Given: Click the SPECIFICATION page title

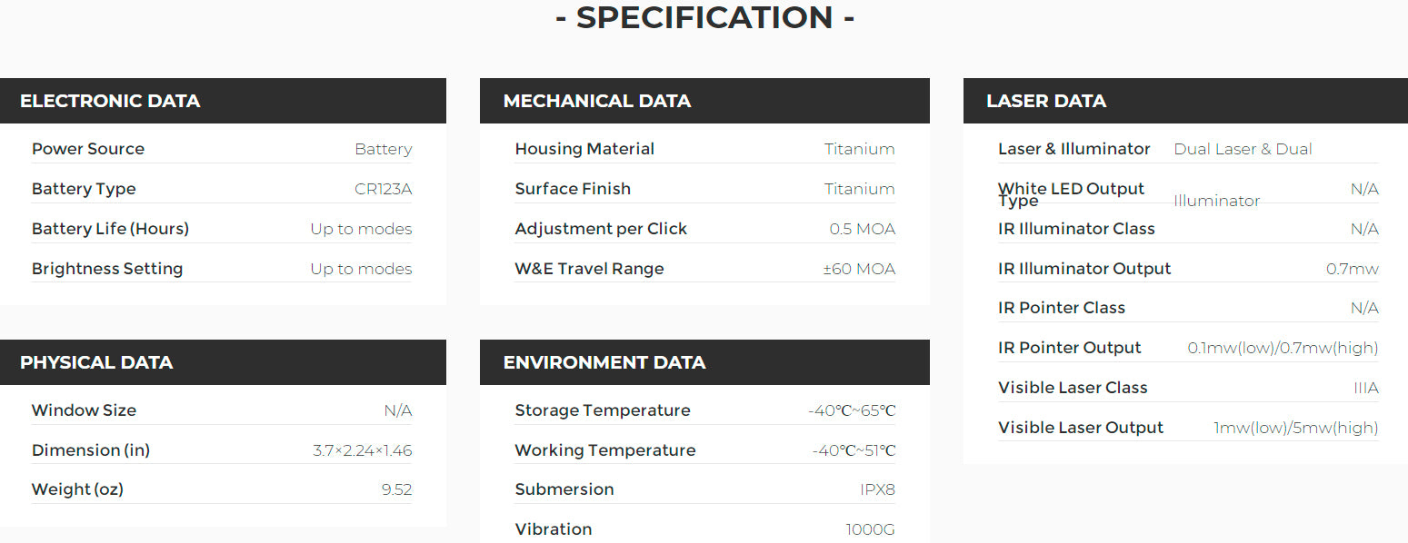Looking at the screenshot, I should 704,17.
